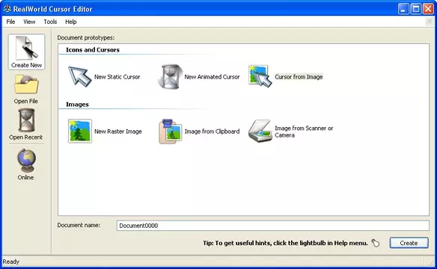This screenshot has width=437, height=269.
Task: Click the Image from Scanner or Camera label
Action: tap(304, 132)
